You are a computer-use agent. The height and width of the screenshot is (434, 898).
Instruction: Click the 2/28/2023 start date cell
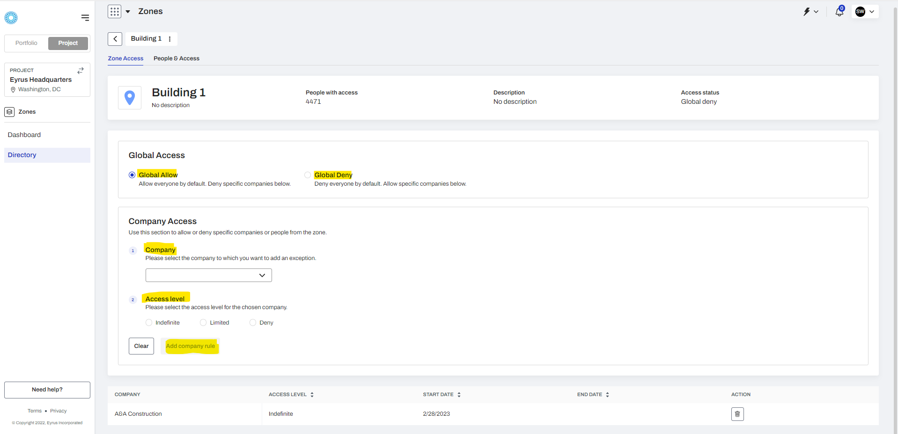tap(436, 414)
